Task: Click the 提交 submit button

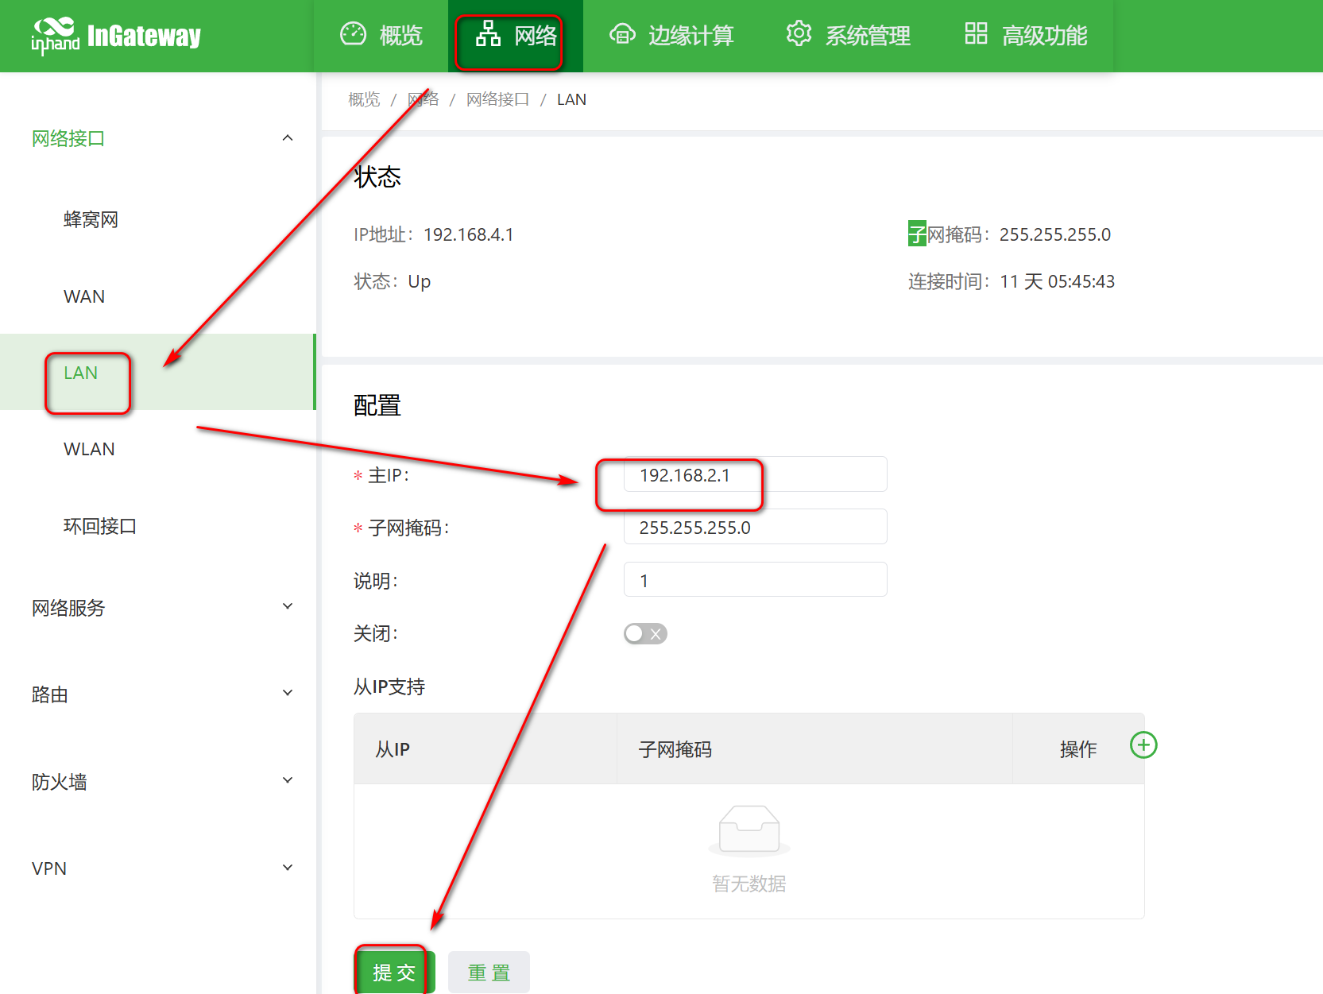Action: click(394, 972)
